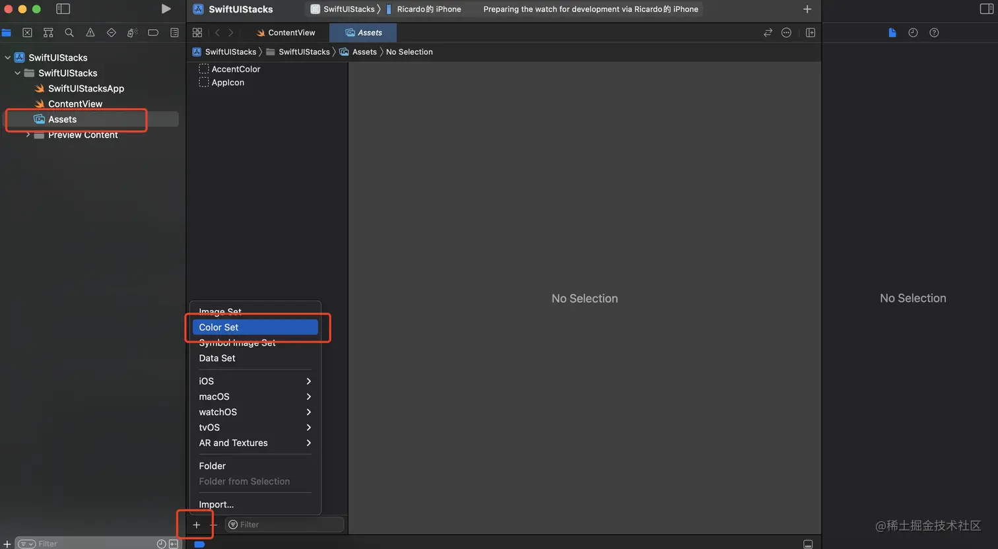Select Assets catalog in navigator
998x549 pixels.
(x=62, y=119)
